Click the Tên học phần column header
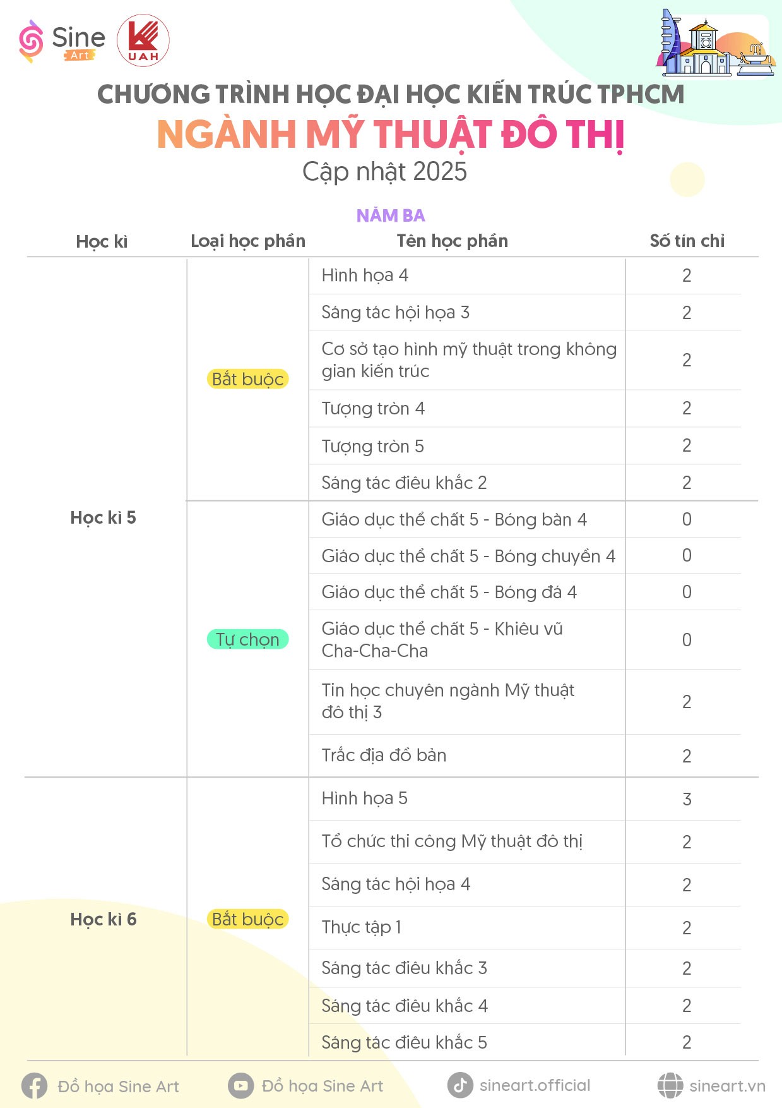The width and height of the screenshot is (782, 1108). tap(452, 241)
